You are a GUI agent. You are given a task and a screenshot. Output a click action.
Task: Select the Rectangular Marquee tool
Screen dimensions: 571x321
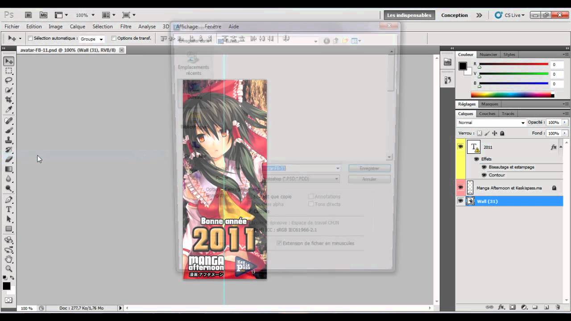pos(9,71)
